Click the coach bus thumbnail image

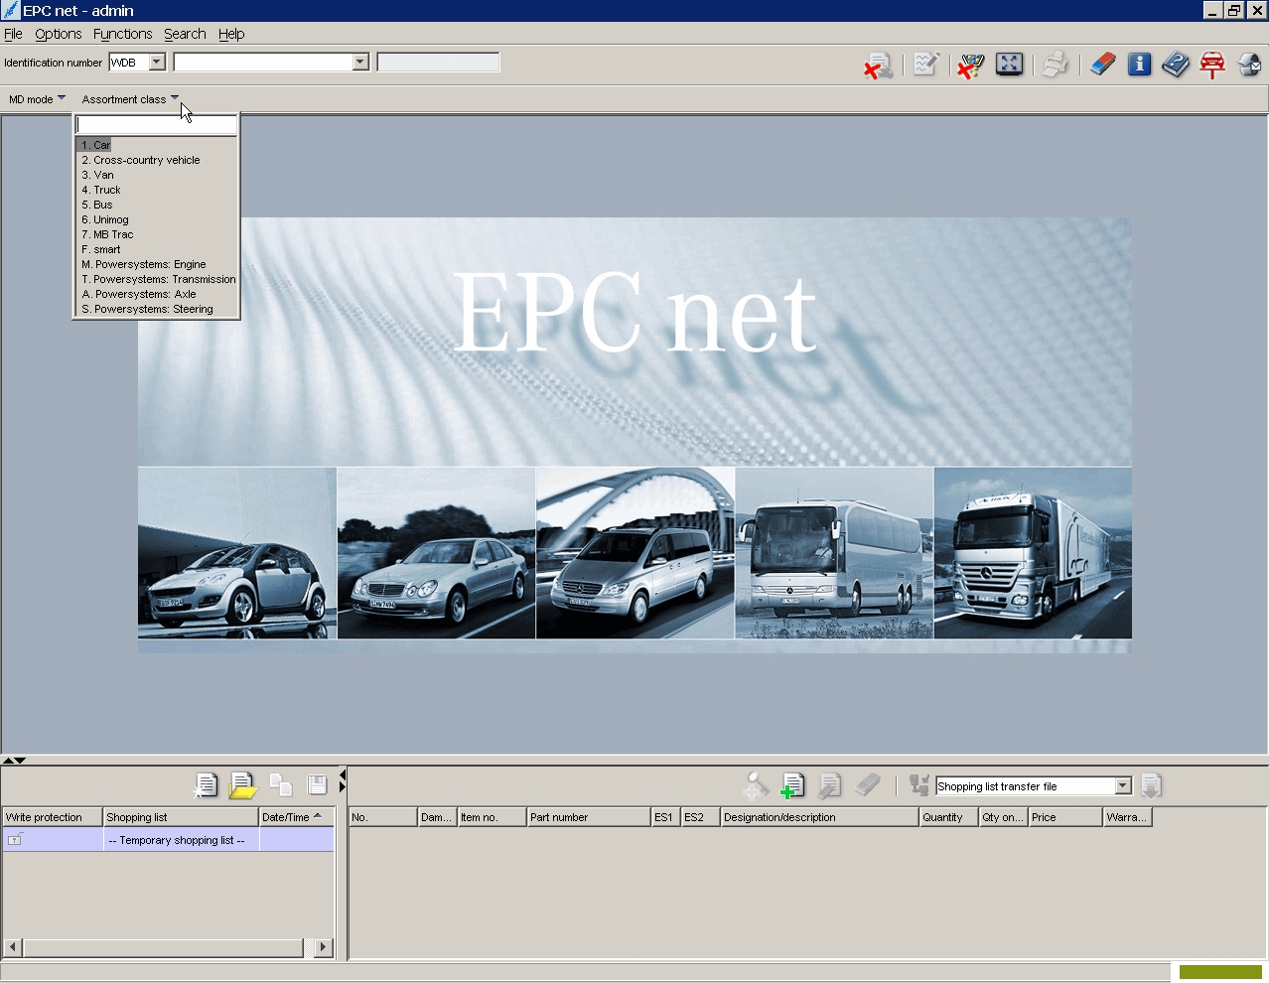click(x=834, y=553)
